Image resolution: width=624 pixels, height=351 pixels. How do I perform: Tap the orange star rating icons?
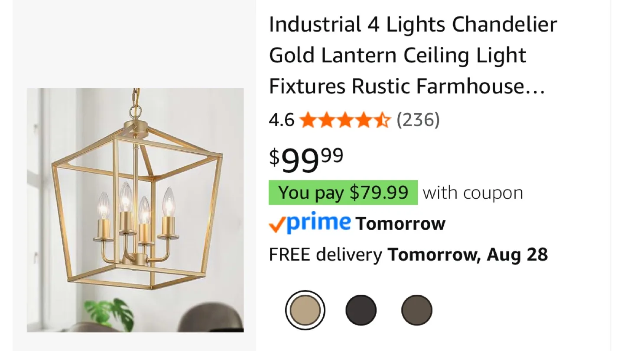345,120
